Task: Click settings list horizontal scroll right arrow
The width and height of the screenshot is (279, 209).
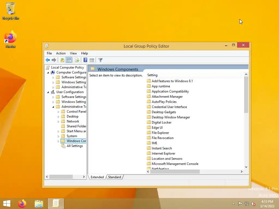Action: (x=241, y=171)
